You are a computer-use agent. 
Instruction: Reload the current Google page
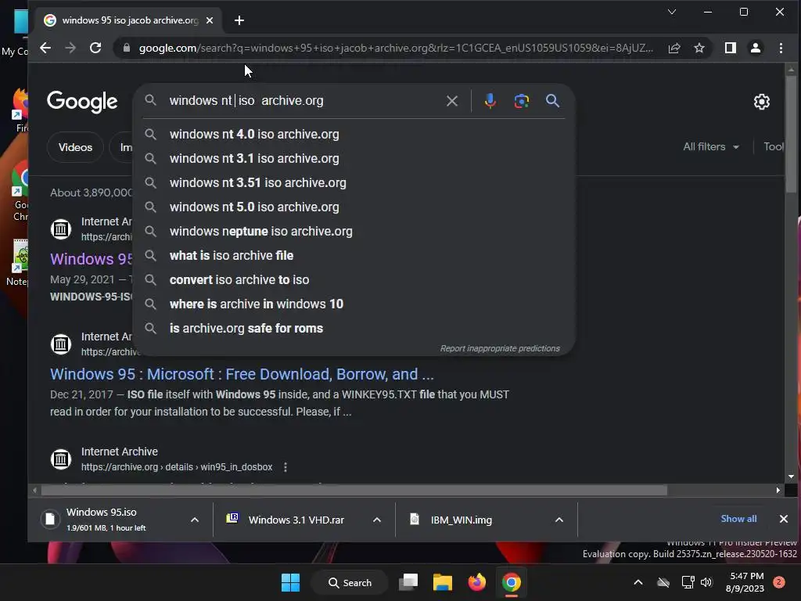click(95, 48)
